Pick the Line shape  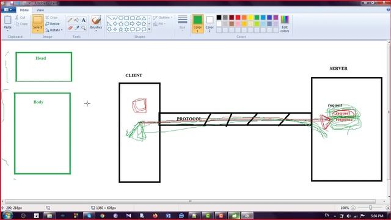(109, 18)
